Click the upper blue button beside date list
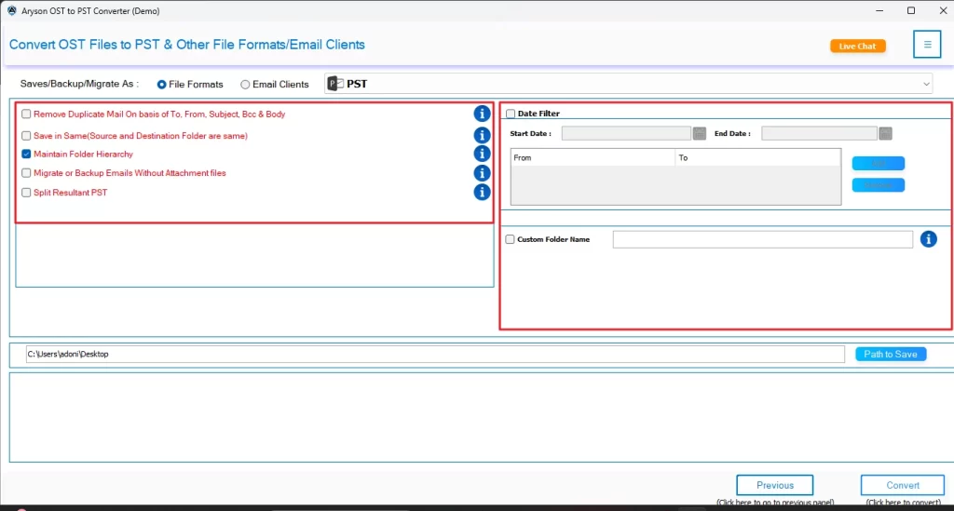This screenshot has height=511, width=954. [x=878, y=164]
